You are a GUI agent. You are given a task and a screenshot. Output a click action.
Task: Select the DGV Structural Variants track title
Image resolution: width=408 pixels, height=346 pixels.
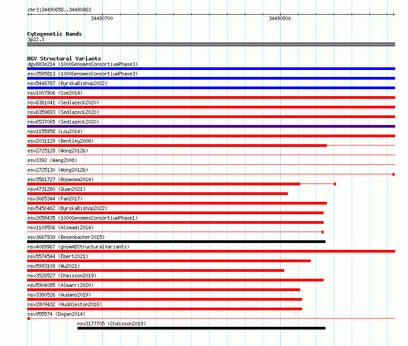64,59
